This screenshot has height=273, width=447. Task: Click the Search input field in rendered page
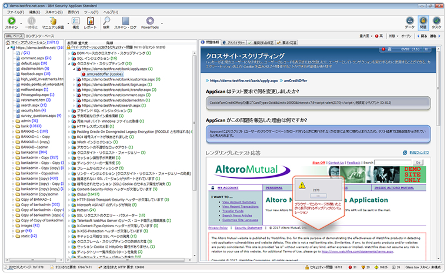tap(393, 162)
